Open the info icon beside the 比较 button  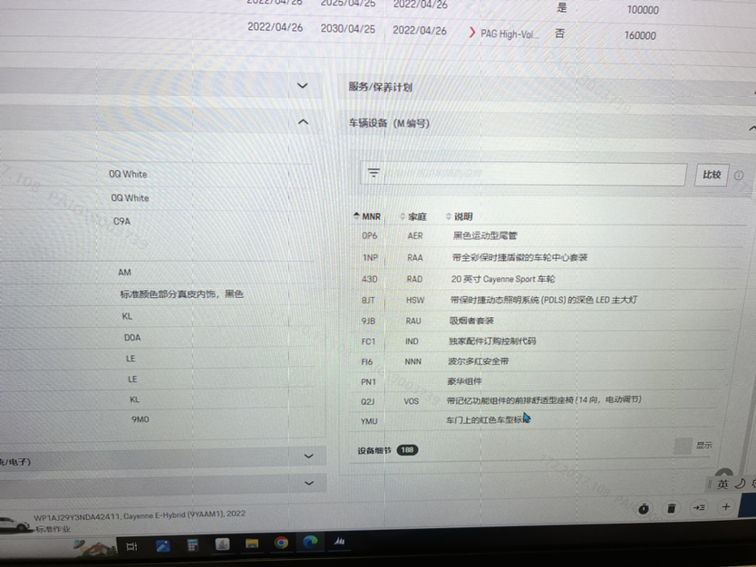click(738, 176)
